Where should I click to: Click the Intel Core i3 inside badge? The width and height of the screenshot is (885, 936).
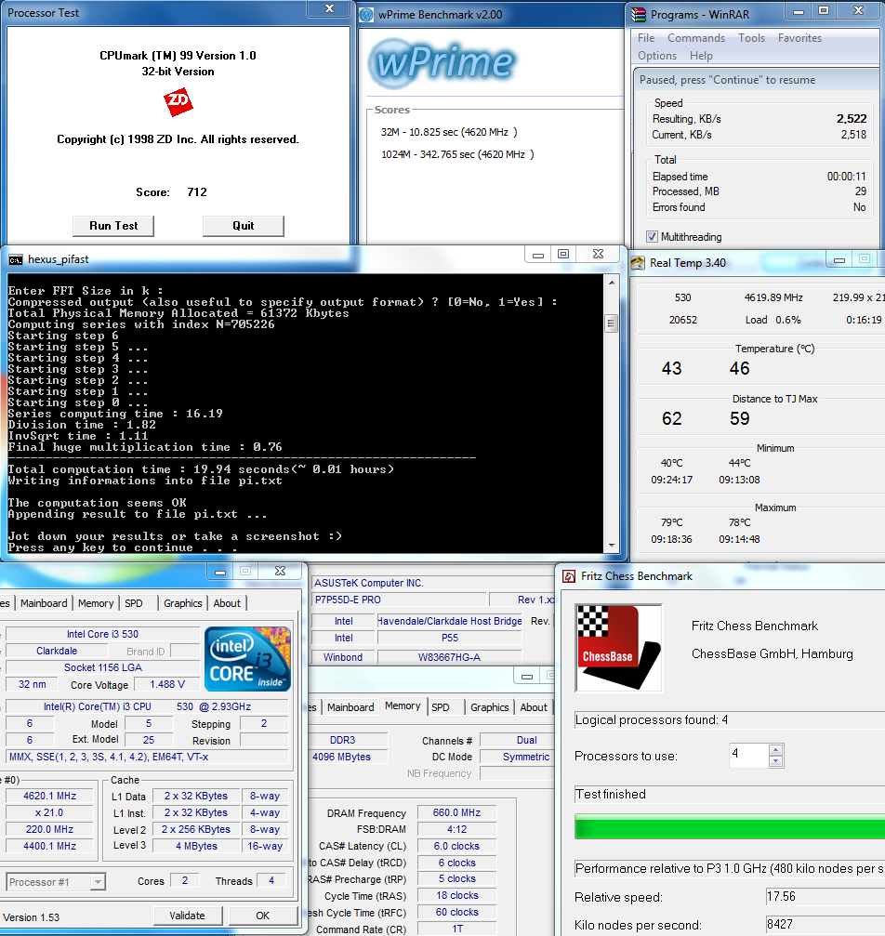(x=247, y=659)
